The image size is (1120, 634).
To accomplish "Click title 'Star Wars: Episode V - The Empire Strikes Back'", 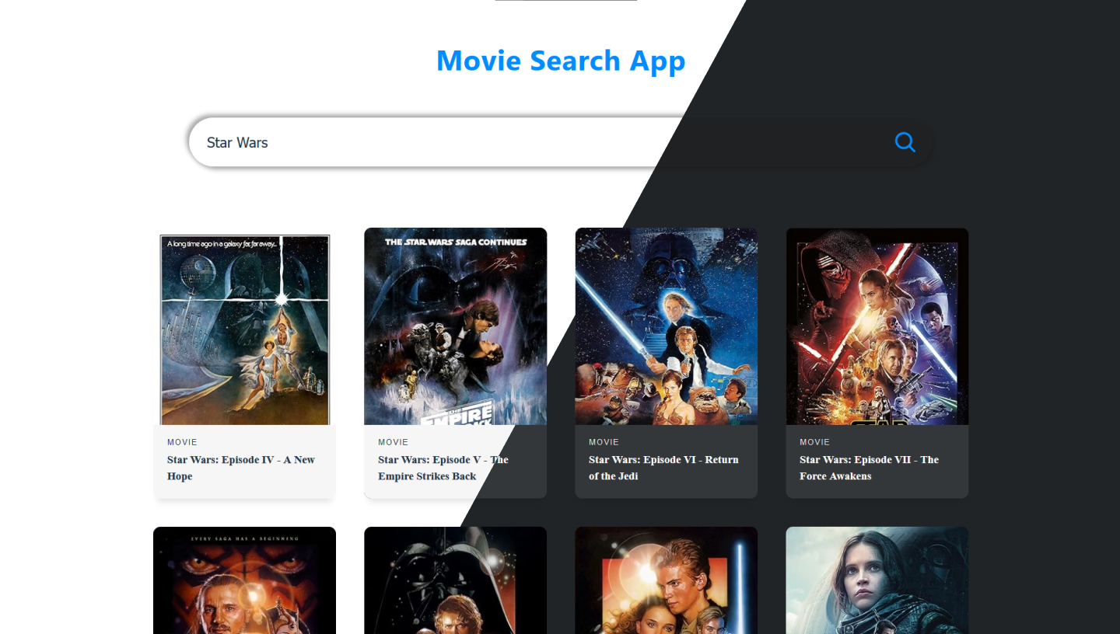I will [x=443, y=468].
